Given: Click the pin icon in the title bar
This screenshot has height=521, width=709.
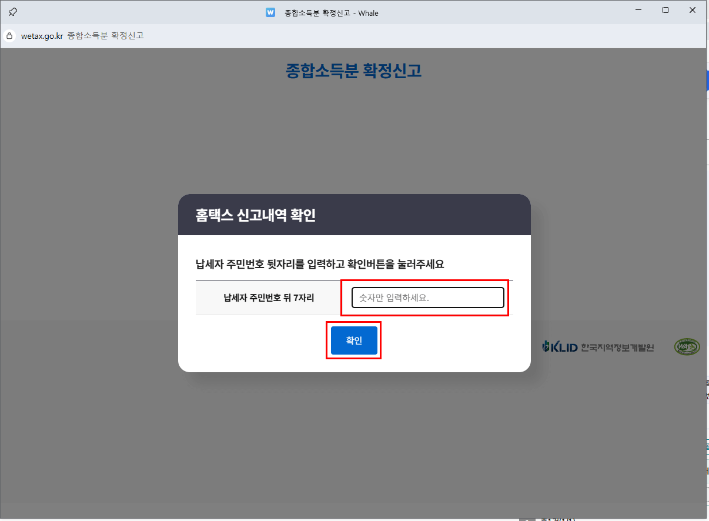Looking at the screenshot, I should point(12,12).
